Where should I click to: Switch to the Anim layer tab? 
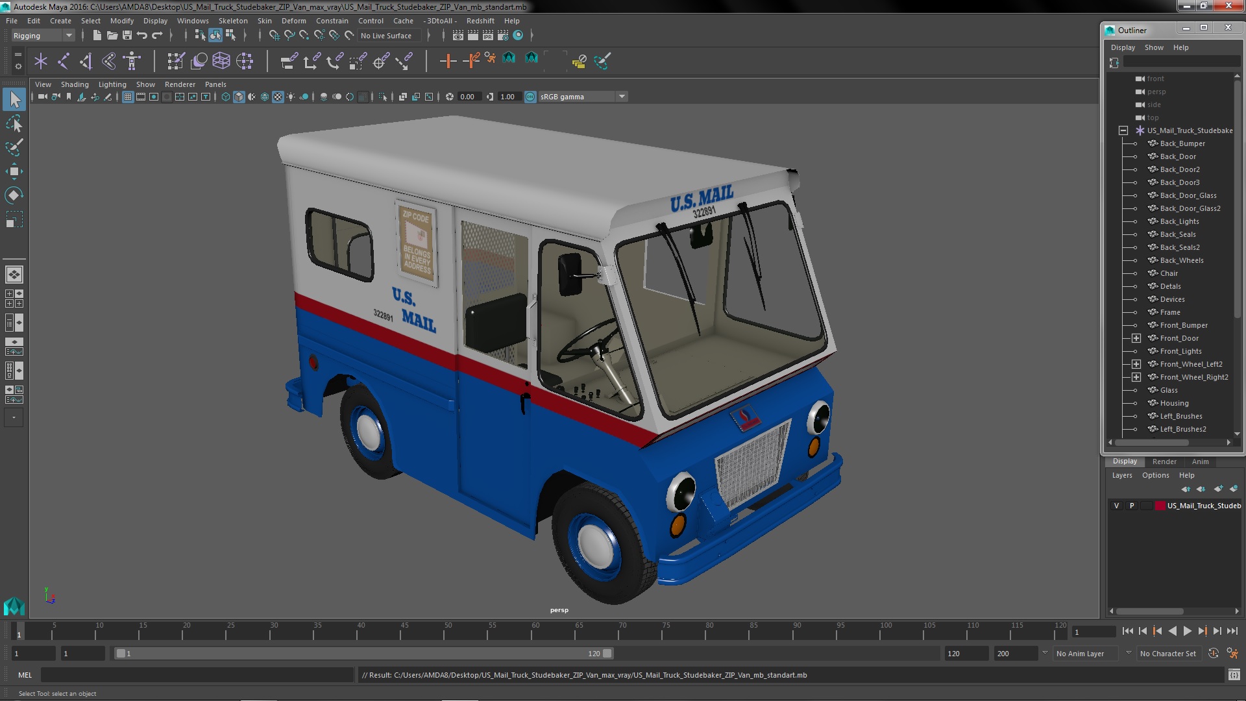(x=1200, y=461)
